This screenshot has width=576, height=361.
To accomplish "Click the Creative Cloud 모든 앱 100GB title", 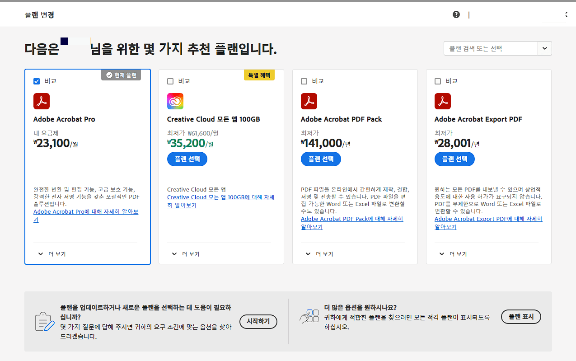I will click(214, 119).
